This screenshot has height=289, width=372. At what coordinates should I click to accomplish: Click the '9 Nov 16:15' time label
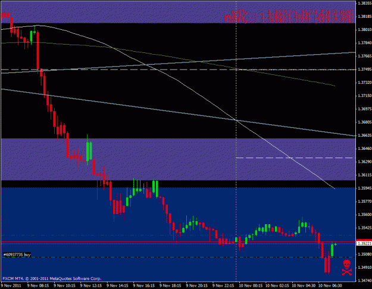click(x=144, y=285)
